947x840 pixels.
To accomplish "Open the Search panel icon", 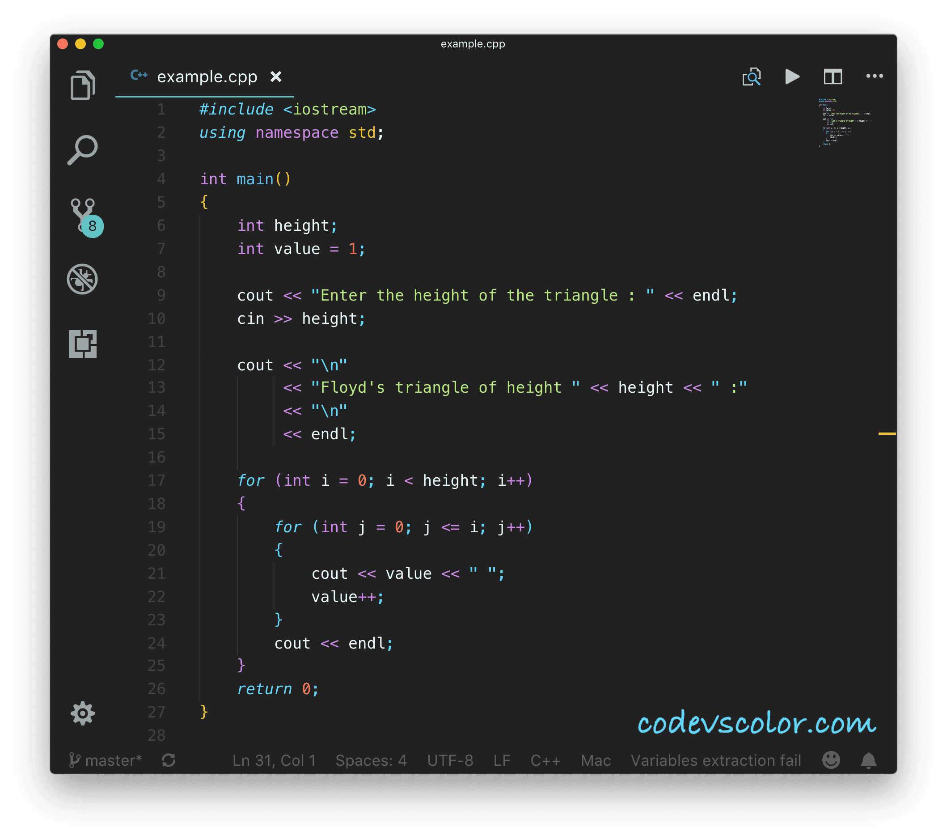I will point(82,150).
